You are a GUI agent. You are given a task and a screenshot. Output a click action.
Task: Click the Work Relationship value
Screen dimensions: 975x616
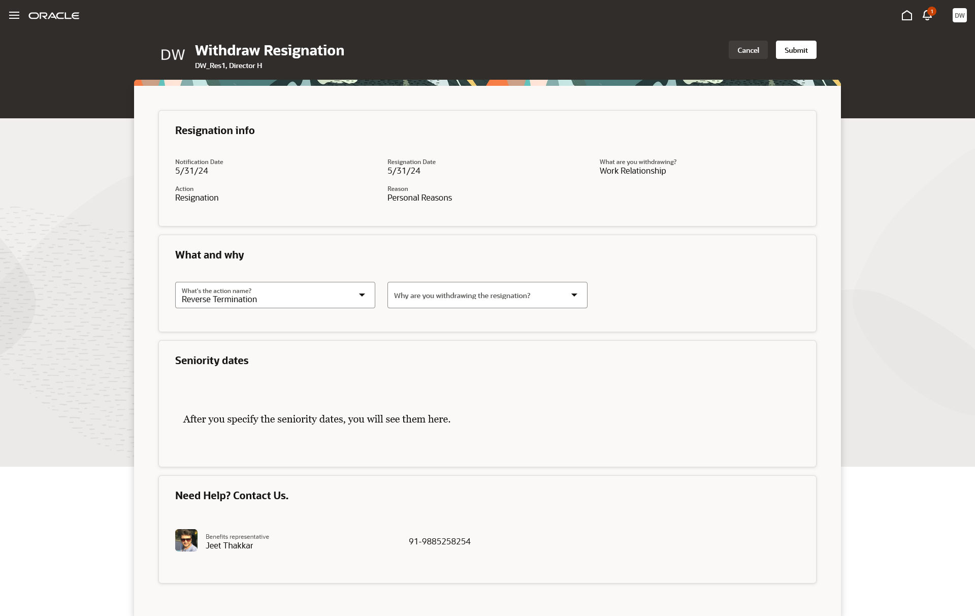pyautogui.click(x=632, y=171)
